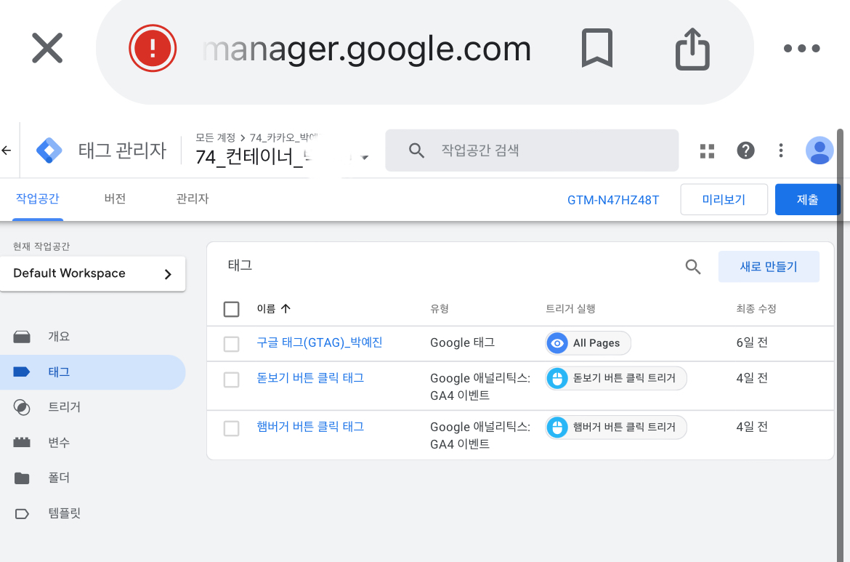Click the 제출 button
The image size is (850, 562).
807,200
